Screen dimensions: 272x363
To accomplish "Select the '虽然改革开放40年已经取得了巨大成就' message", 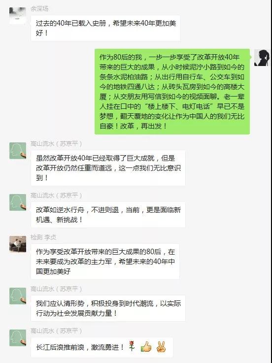I will (108, 168).
